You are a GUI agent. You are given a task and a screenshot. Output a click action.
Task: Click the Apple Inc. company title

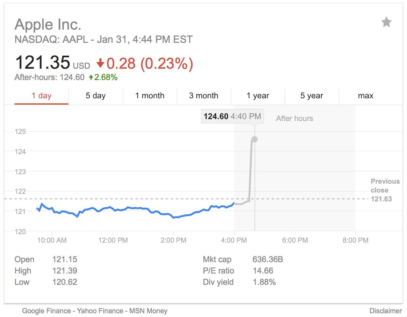pyautogui.click(x=48, y=25)
